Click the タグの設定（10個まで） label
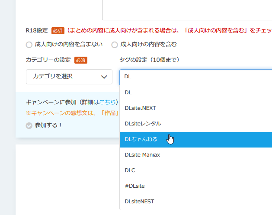 point(149,60)
